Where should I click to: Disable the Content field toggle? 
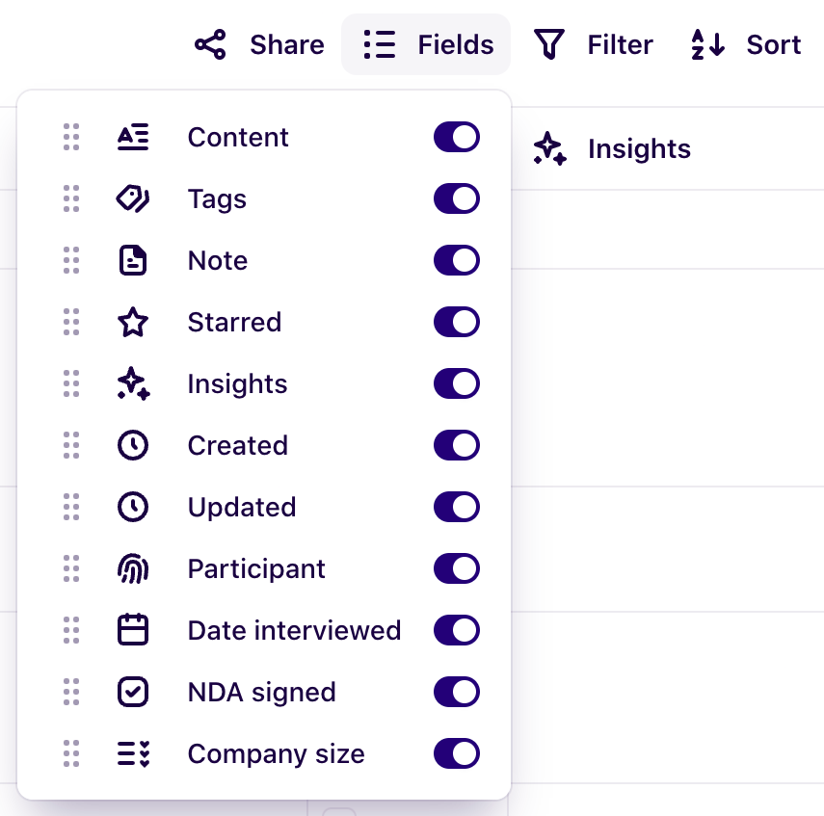[x=457, y=137]
